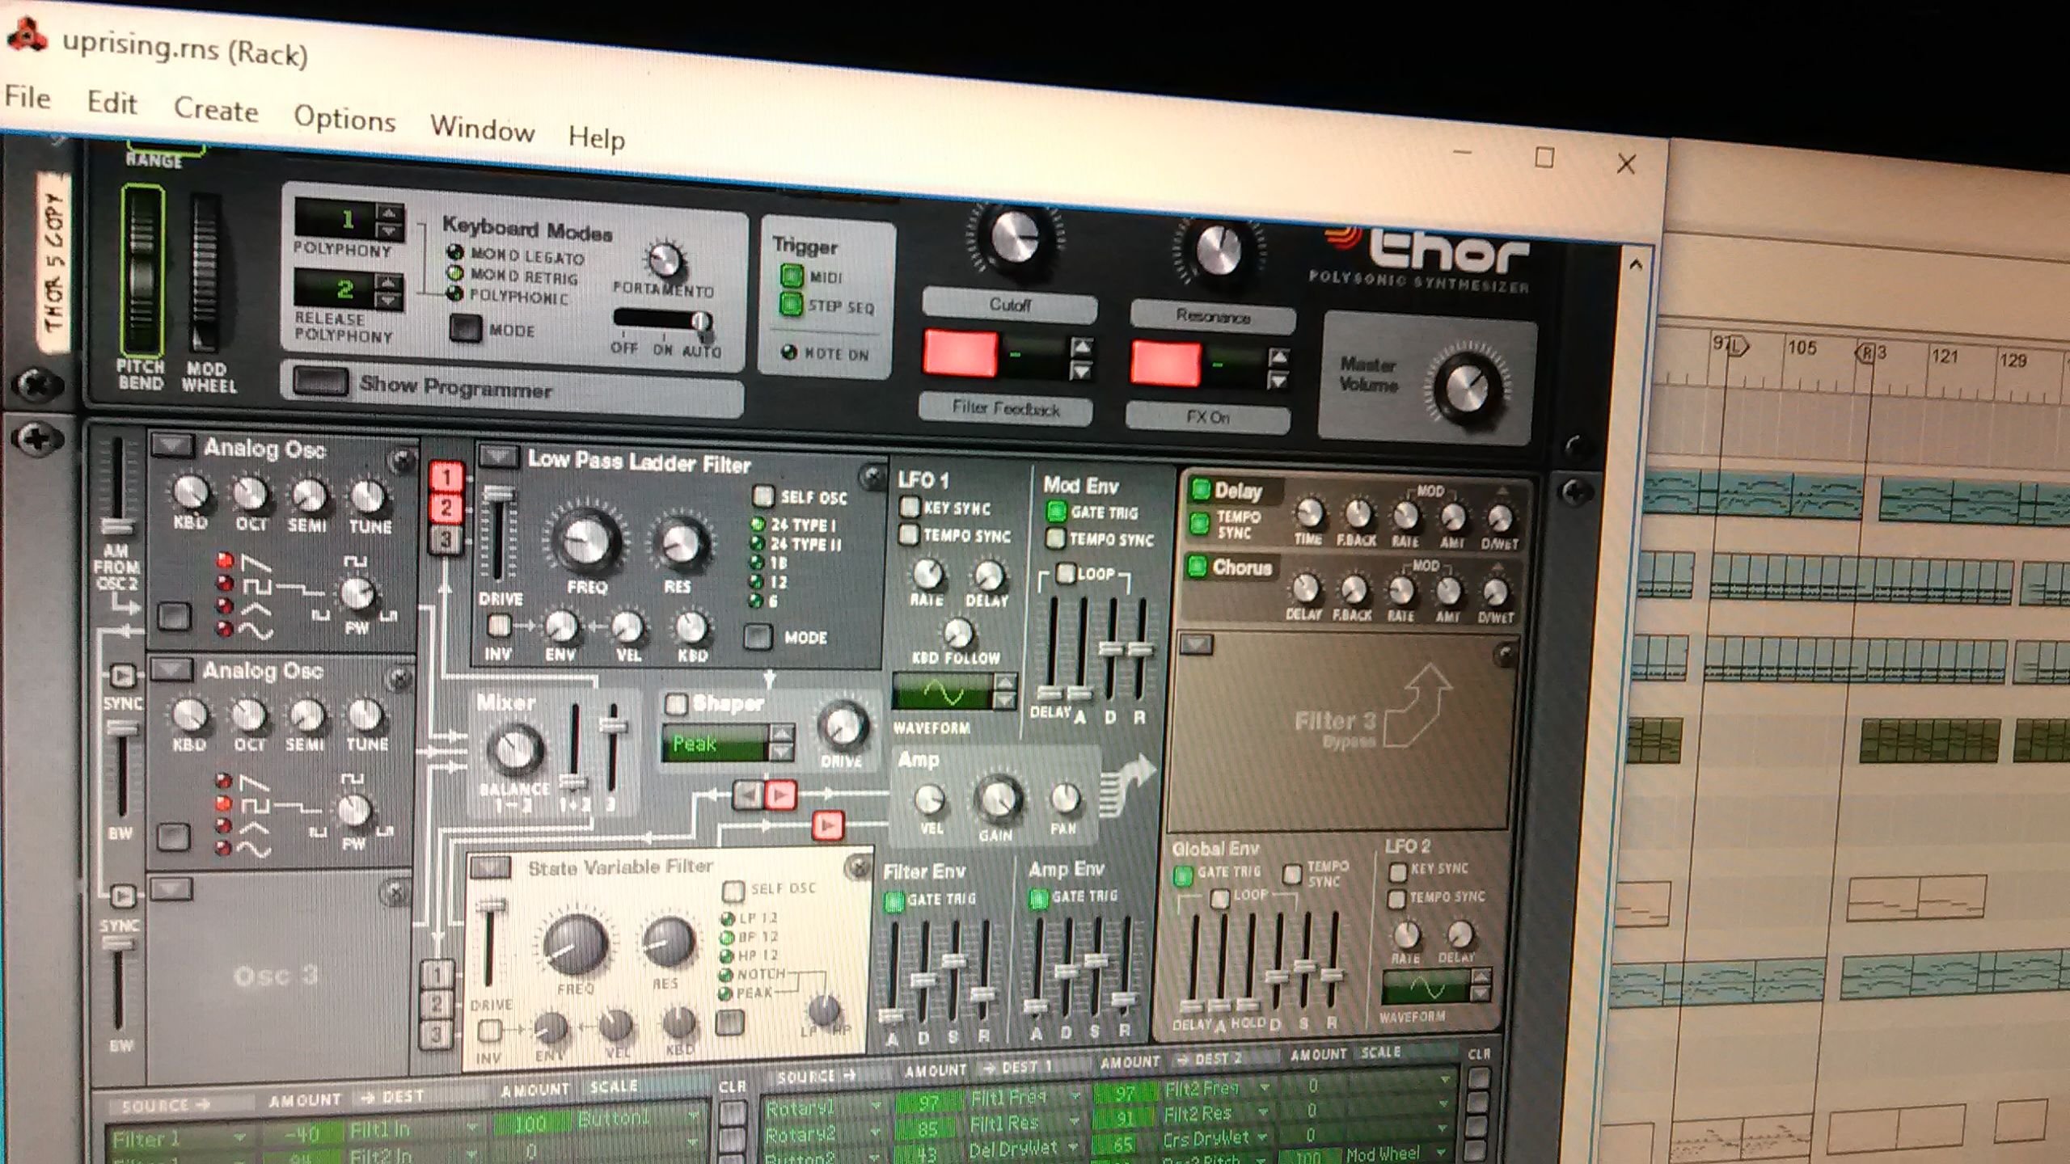The width and height of the screenshot is (2070, 1164).
Task: Open the Help menu
Action: pyautogui.click(x=596, y=137)
